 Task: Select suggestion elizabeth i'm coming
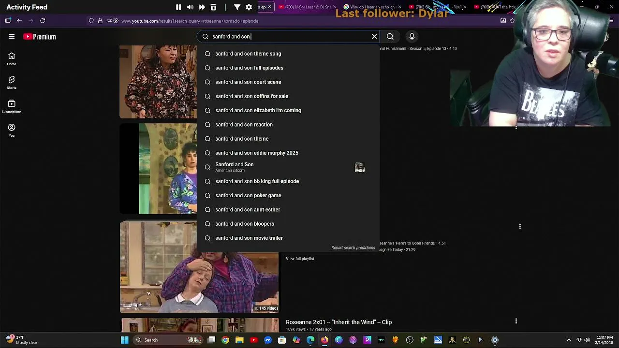coord(288,110)
